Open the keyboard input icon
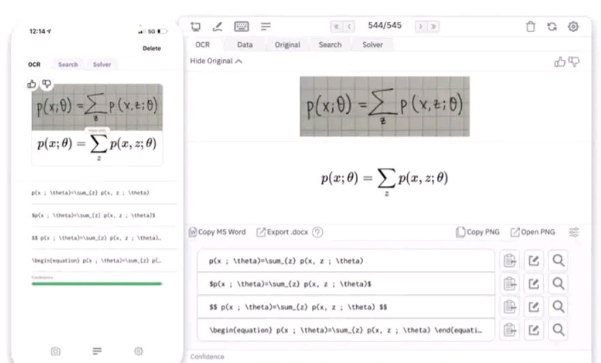 click(x=241, y=27)
